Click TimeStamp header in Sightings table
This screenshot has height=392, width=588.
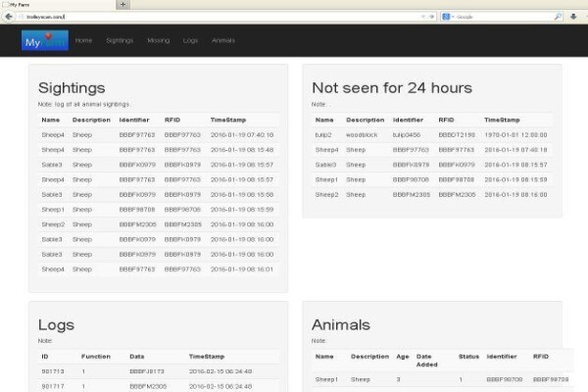(228, 120)
